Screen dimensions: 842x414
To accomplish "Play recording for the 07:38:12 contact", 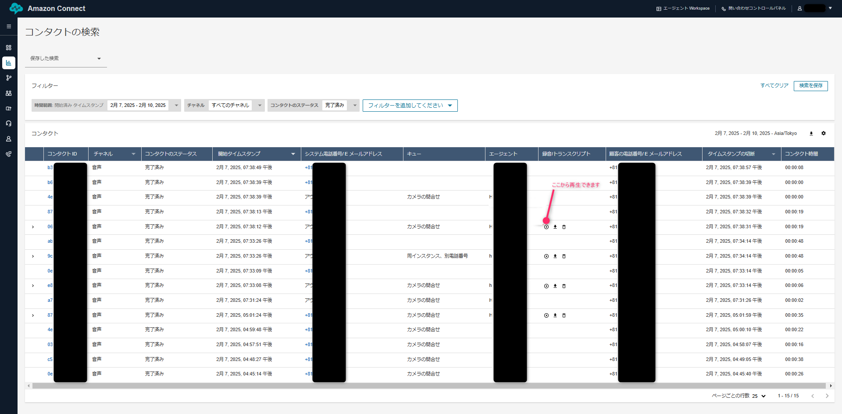I will (546, 227).
